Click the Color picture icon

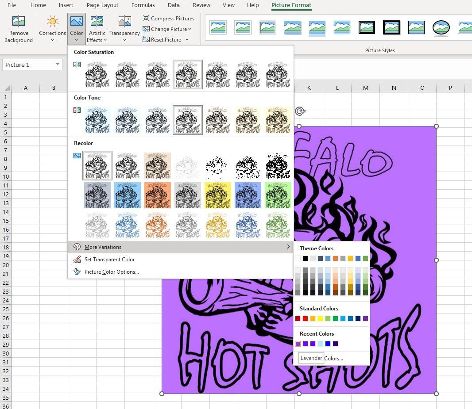pyautogui.click(x=77, y=21)
